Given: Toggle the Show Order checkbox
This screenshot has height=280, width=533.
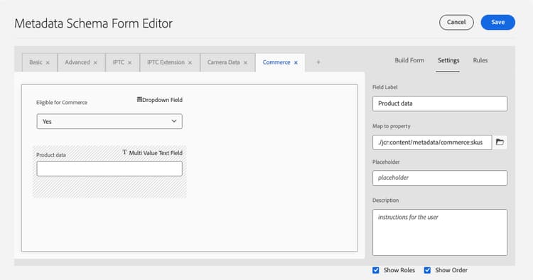Looking at the screenshot, I should click(x=427, y=270).
